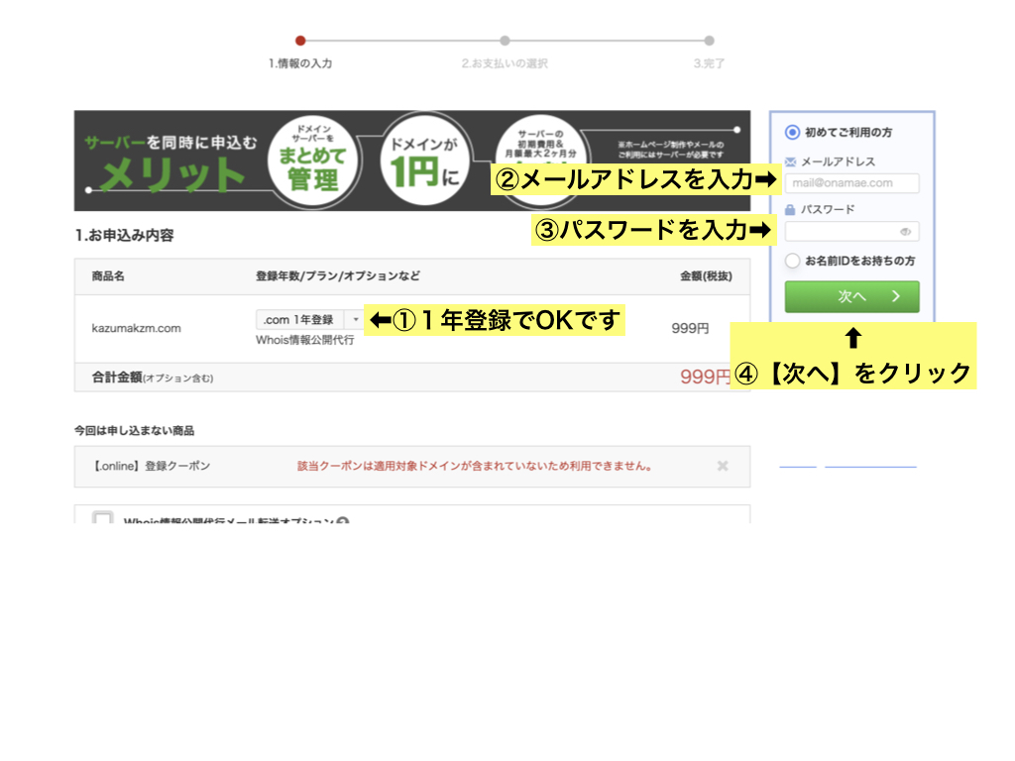1015x761 pixels.
Task: Click the domain name kazumakzm.com
Action: (x=136, y=328)
